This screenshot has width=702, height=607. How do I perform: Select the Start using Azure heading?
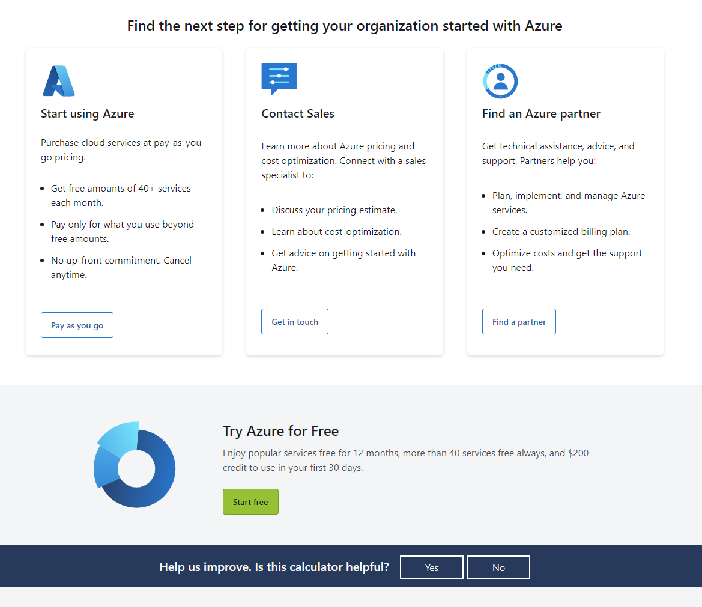88,114
